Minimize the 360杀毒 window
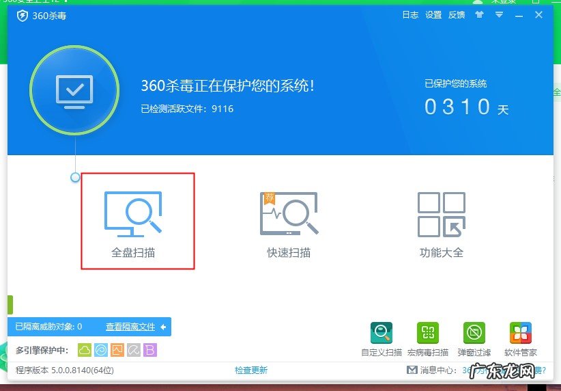The image size is (561, 391). (519, 16)
